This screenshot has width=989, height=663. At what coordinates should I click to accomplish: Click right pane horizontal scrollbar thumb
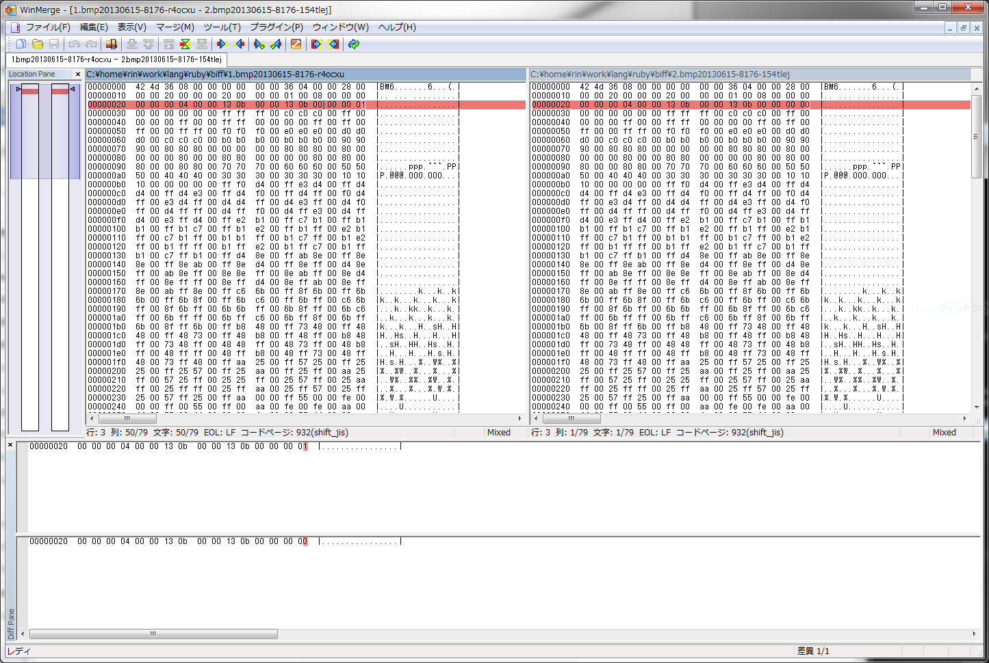pyautogui.click(x=572, y=418)
